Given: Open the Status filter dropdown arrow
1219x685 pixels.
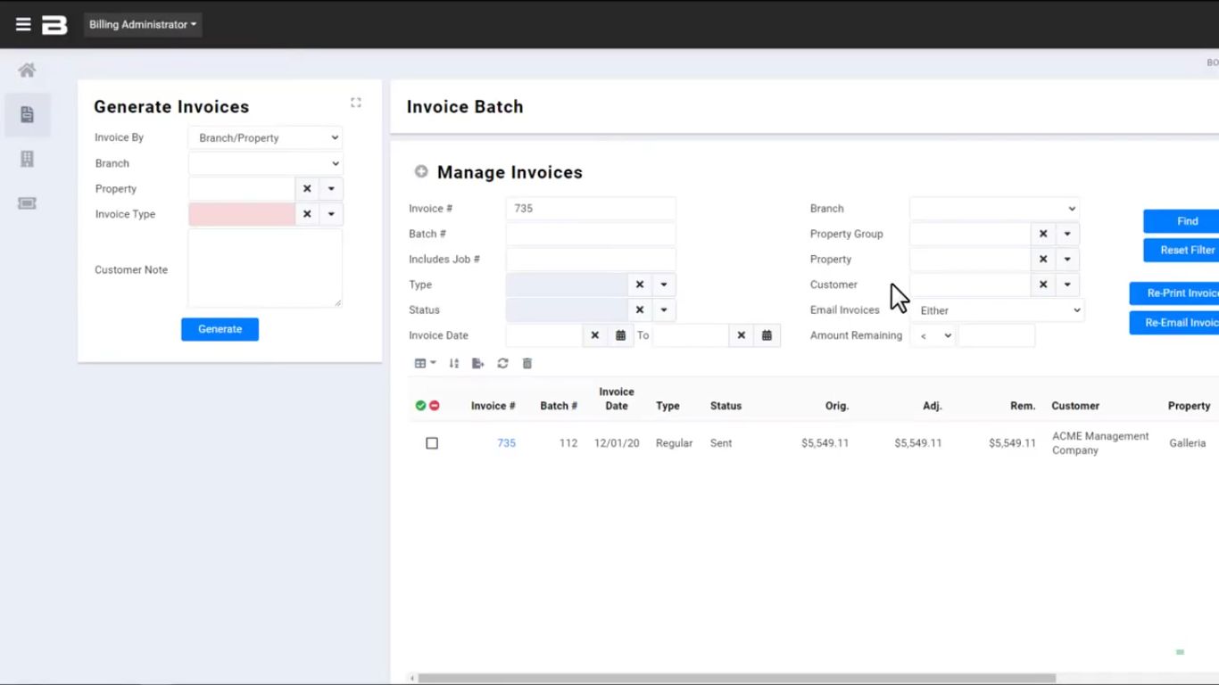Looking at the screenshot, I should click(663, 310).
